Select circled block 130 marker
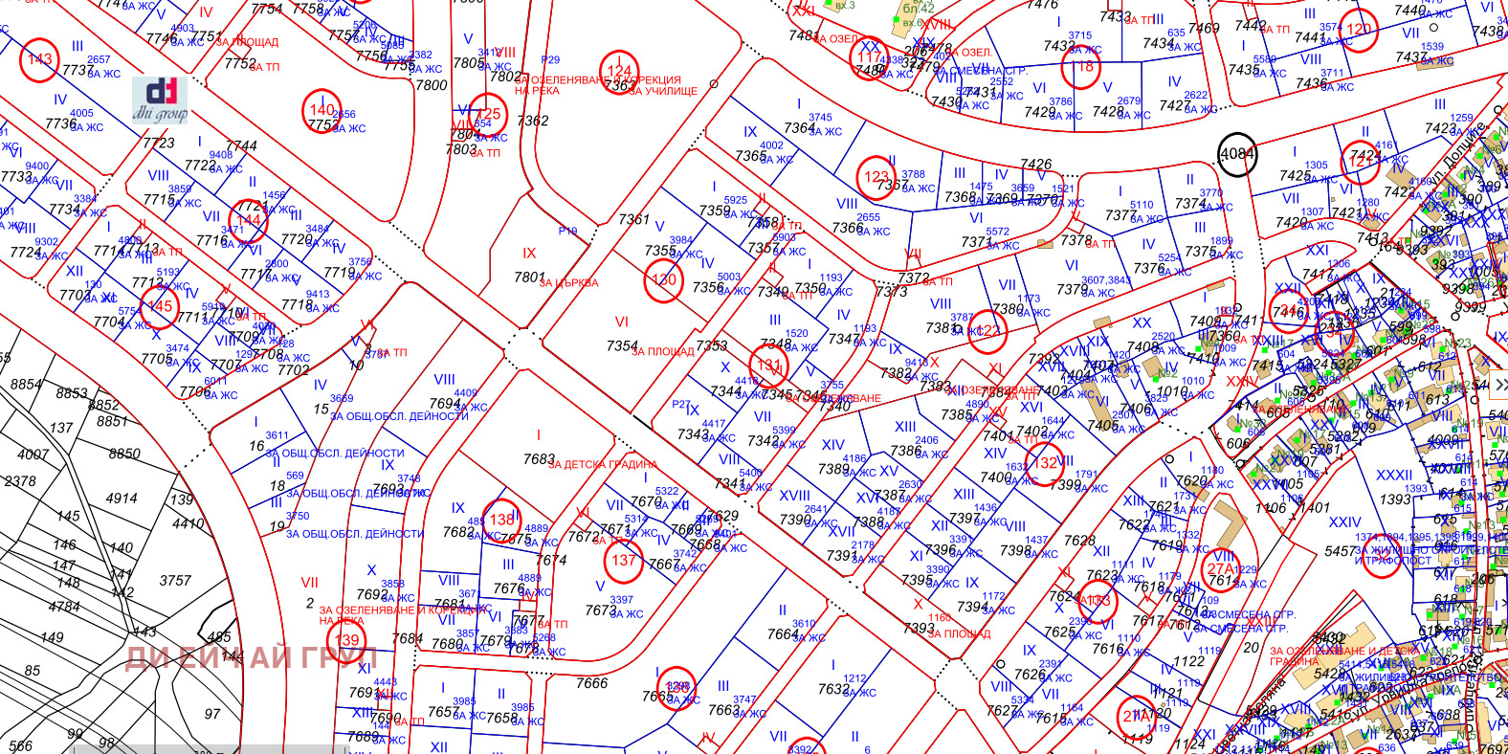 pos(663,281)
